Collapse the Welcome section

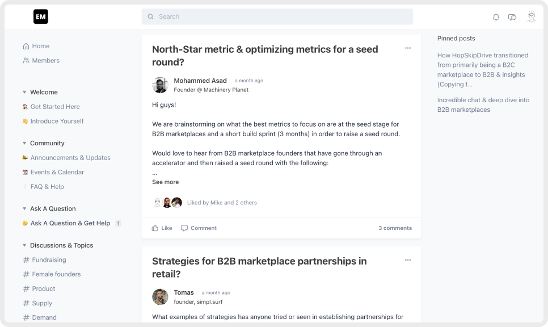[x=24, y=93]
